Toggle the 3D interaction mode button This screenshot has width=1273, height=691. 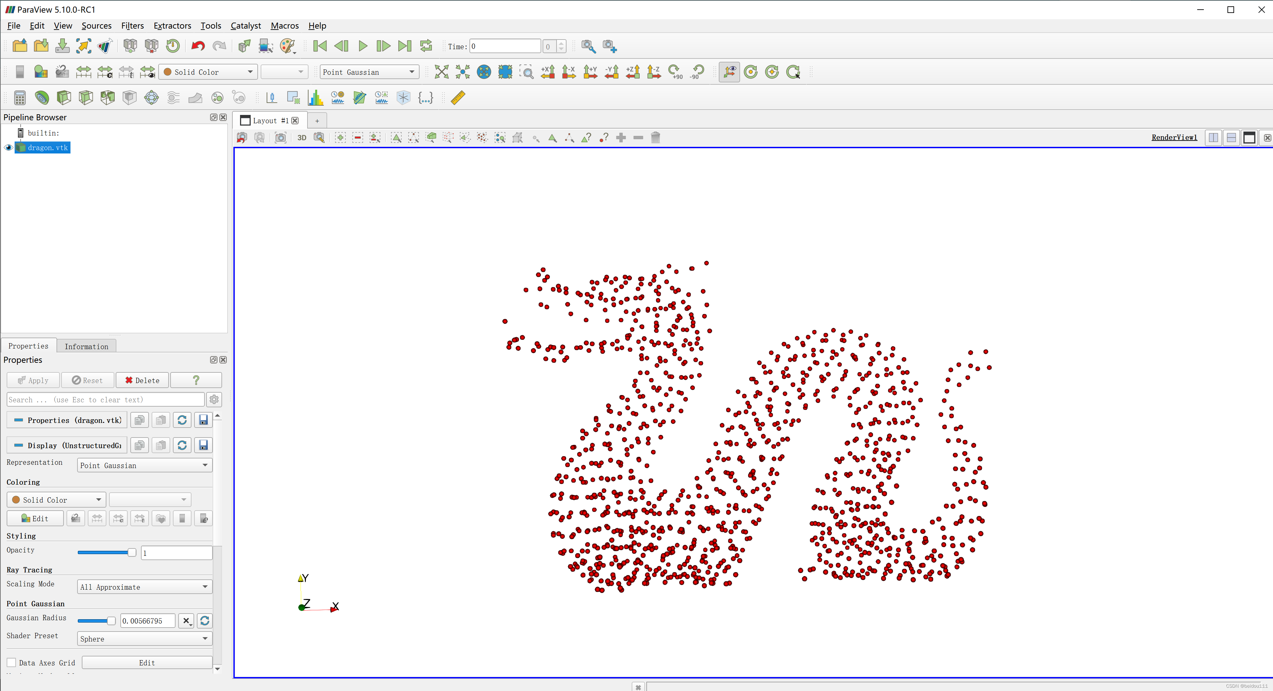pyautogui.click(x=302, y=138)
